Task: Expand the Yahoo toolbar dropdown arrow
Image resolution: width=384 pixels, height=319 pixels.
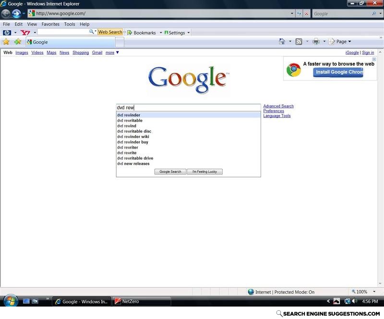Action: (x=35, y=33)
